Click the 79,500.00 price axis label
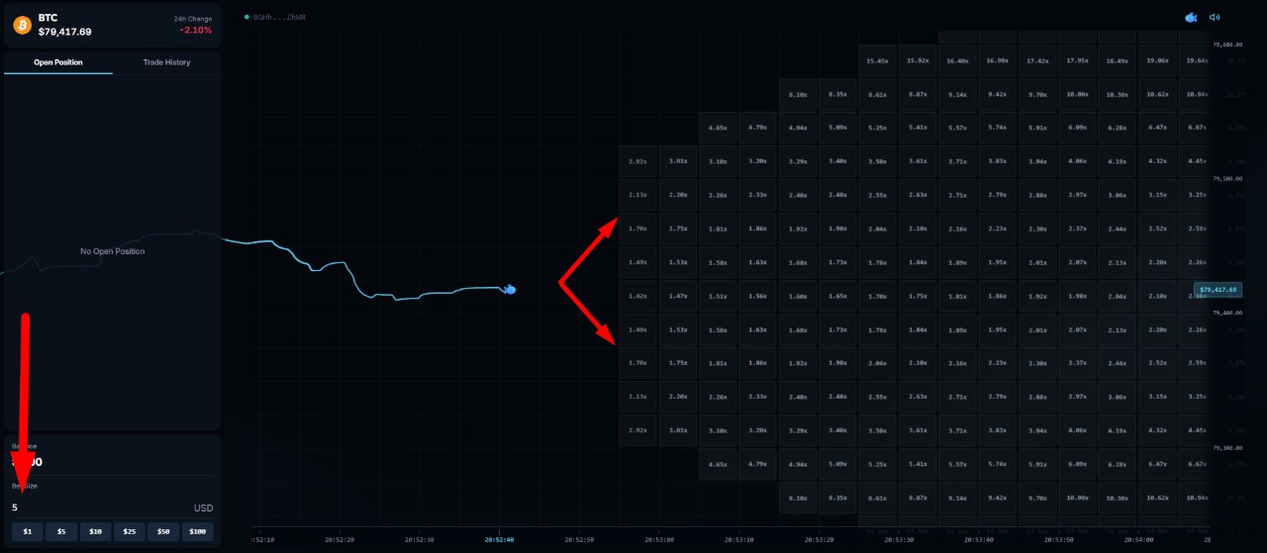Image resolution: width=1267 pixels, height=553 pixels. tap(1228, 179)
